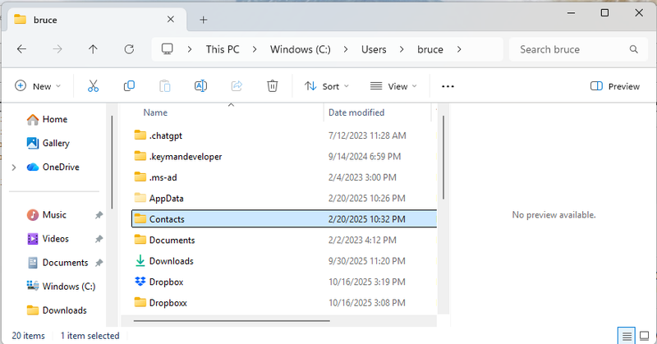Go up one folder level arrow
Screen dimensions: 657x344
click(93, 49)
